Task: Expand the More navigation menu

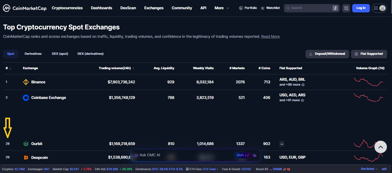Action: 222,8
